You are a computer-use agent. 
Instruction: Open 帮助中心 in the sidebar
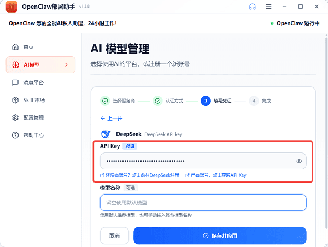pyautogui.click(x=40, y=136)
